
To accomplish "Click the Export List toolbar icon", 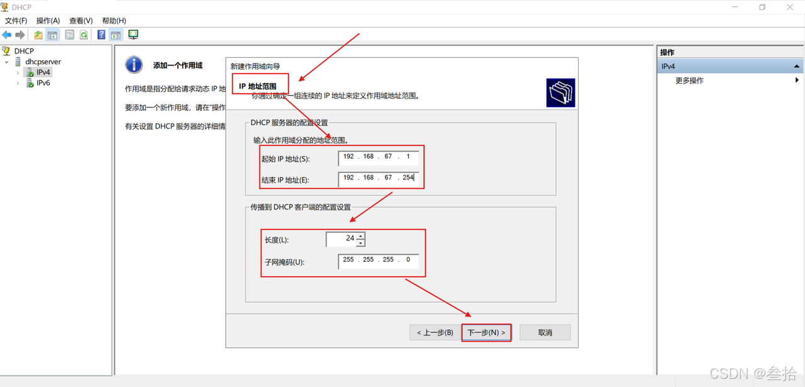I will pos(69,35).
